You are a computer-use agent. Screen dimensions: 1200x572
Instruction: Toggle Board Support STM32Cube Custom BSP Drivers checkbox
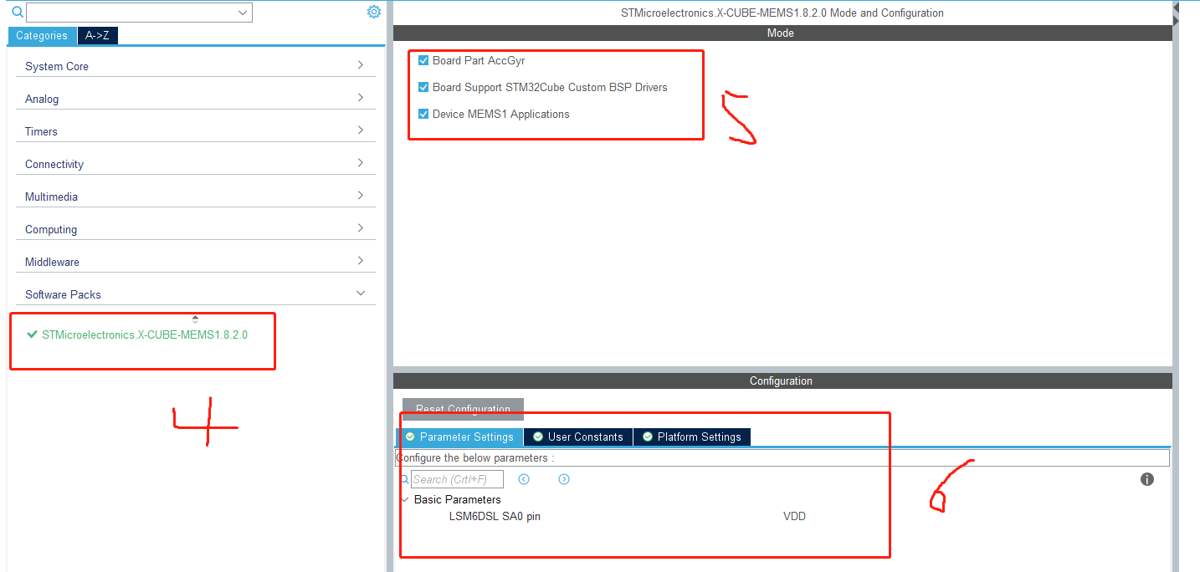tap(423, 87)
